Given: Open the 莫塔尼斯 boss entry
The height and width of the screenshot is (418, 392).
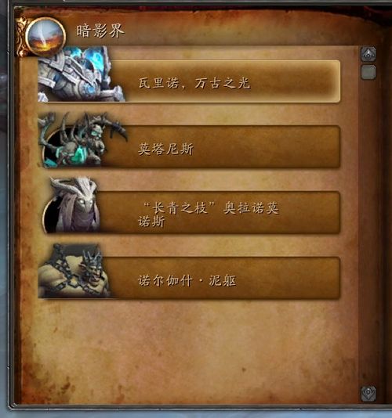Looking at the screenshot, I should (189, 146).
